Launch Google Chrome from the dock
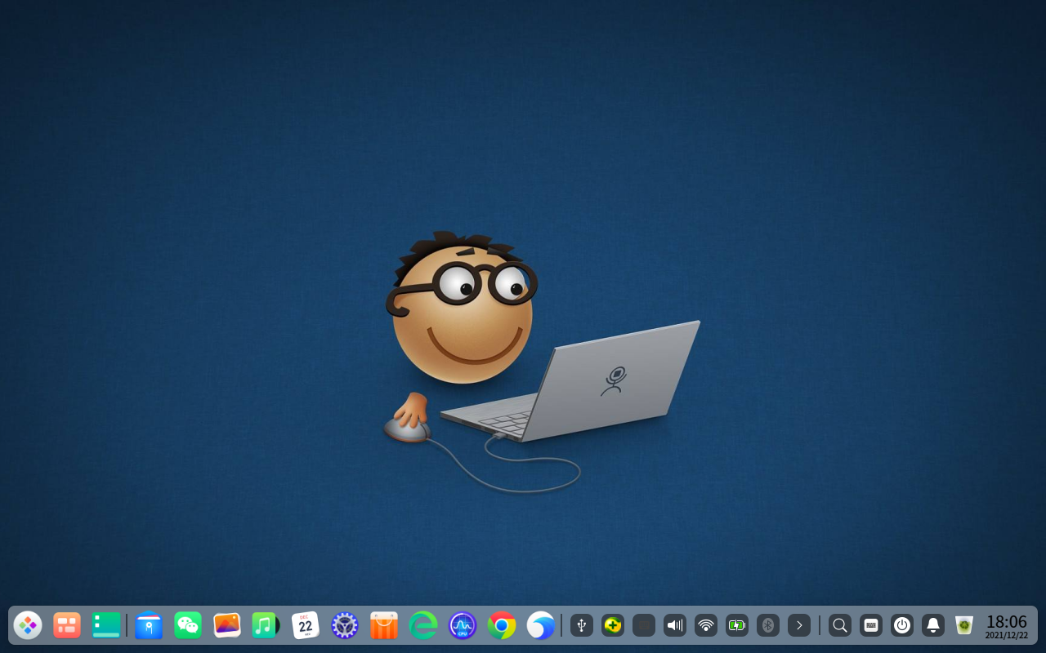This screenshot has height=653, width=1046. (x=502, y=625)
